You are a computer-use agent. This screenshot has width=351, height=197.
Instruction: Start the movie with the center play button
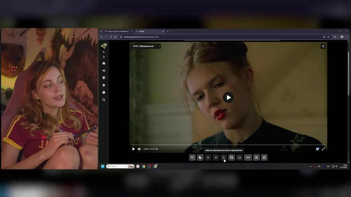228,98
